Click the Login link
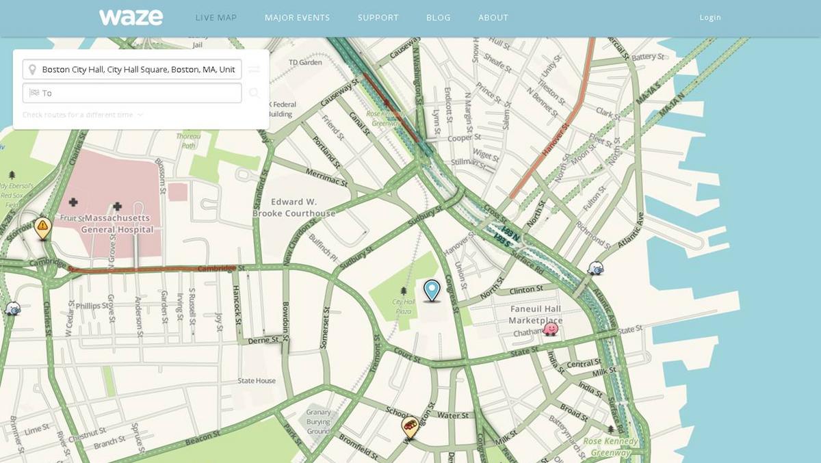 (710, 17)
